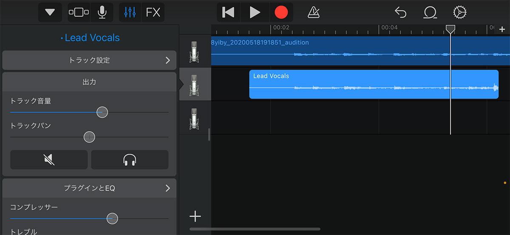Expand トラック設定 section
This screenshot has width=510, height=235.
(89, 60)
